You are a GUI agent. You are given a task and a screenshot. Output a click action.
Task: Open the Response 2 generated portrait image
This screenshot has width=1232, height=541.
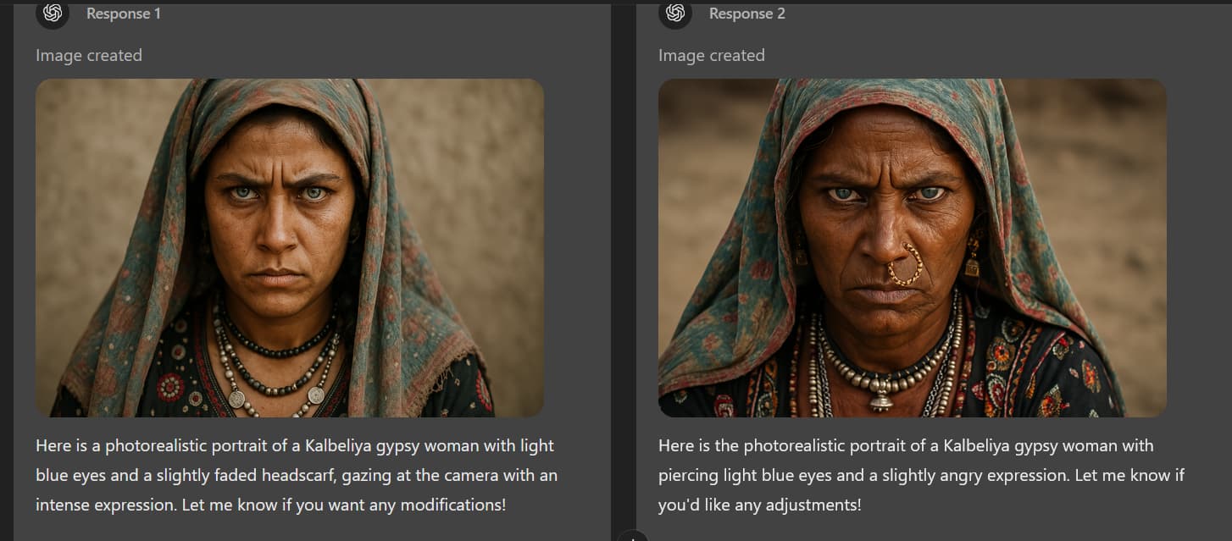(x=913, y=248)
